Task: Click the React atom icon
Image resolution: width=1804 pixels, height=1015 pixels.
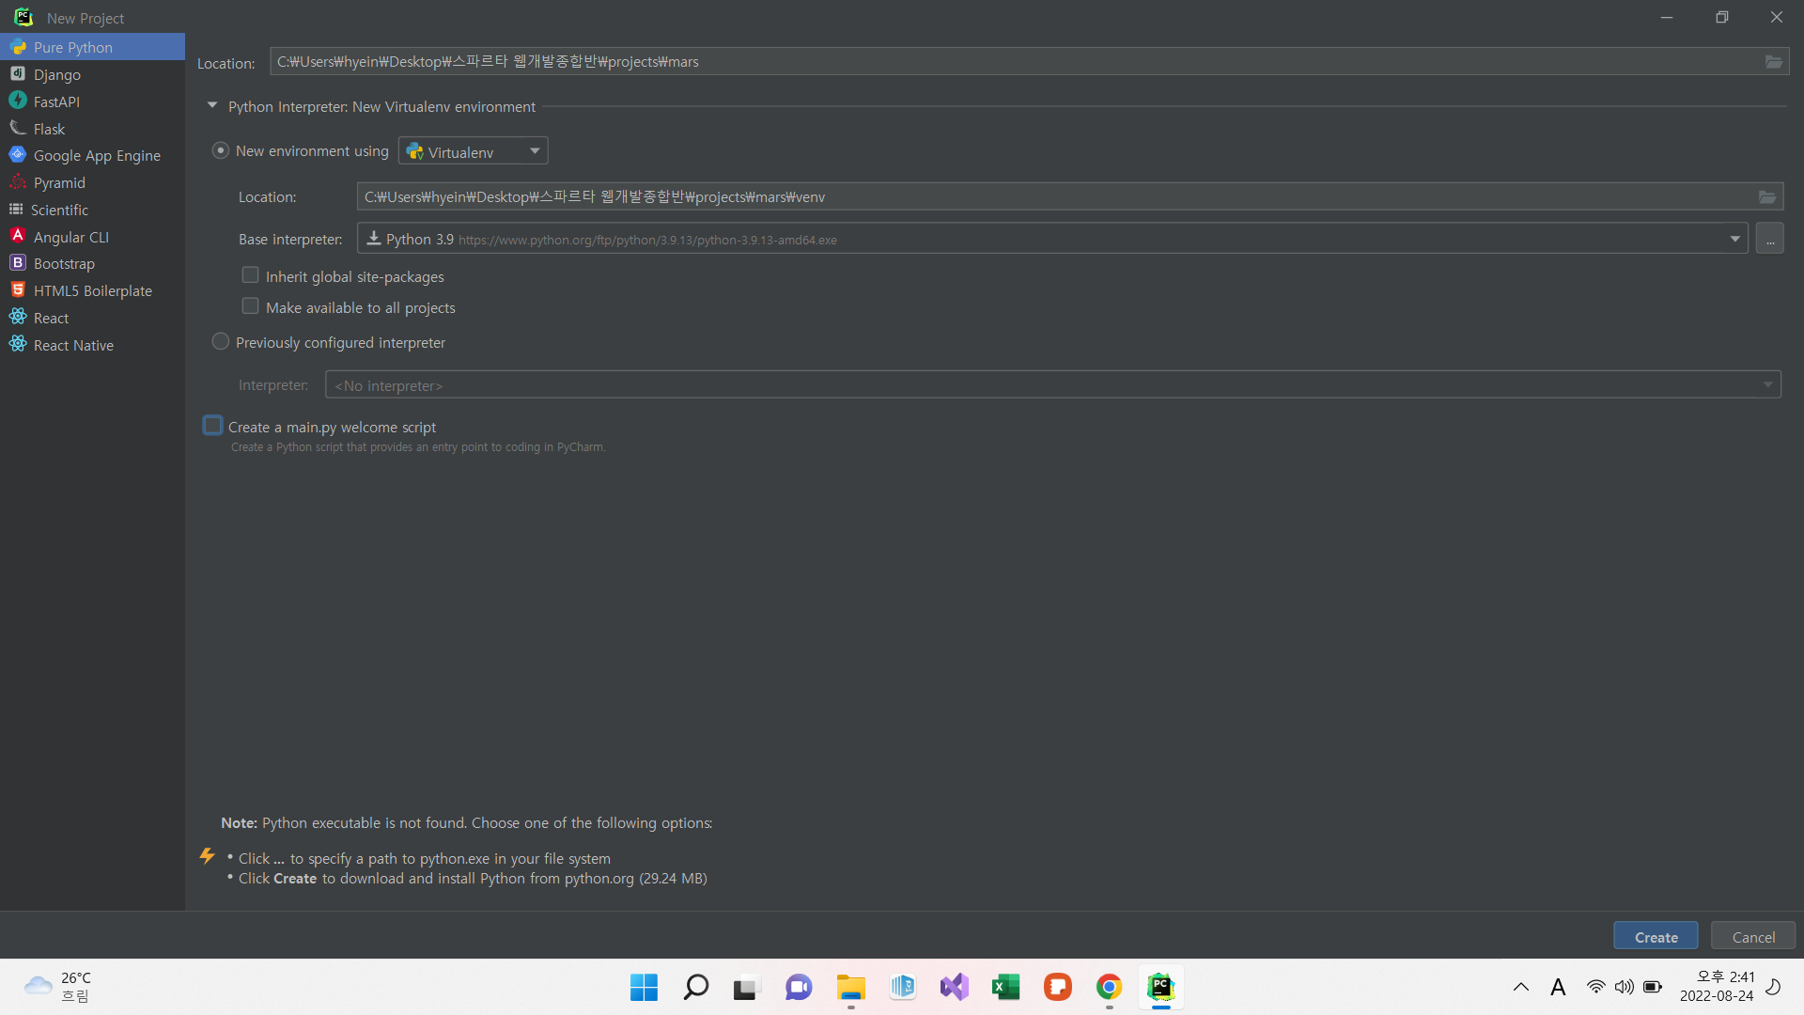Action: (18, 318)
